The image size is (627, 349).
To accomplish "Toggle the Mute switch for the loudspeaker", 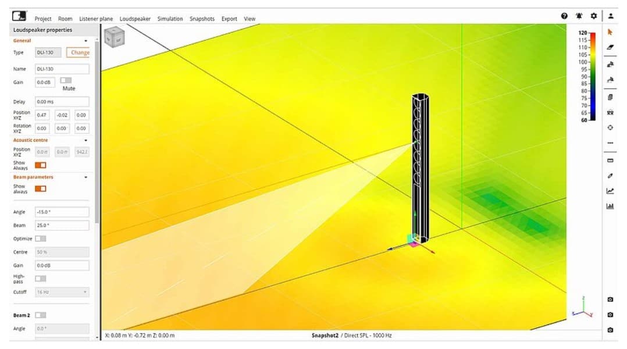I will (66, 80).
